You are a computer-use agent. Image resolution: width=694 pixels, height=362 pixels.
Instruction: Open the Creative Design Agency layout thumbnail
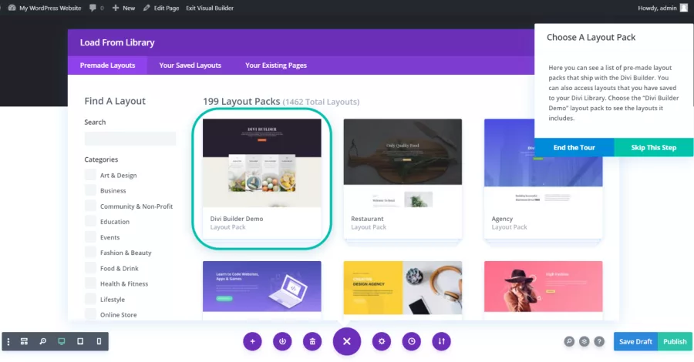403,287
